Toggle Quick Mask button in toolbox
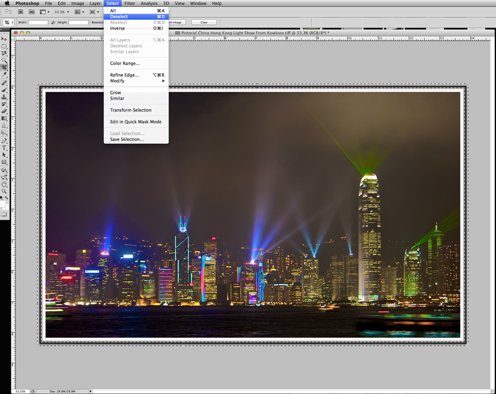This screenshot has height=394, width=496. click(4, 214)
